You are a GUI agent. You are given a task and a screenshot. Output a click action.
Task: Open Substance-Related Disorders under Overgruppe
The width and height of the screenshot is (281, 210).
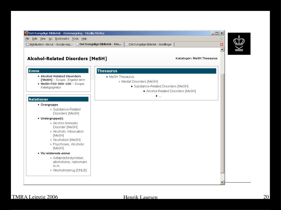pyautogui.click(x=67, y=111)
